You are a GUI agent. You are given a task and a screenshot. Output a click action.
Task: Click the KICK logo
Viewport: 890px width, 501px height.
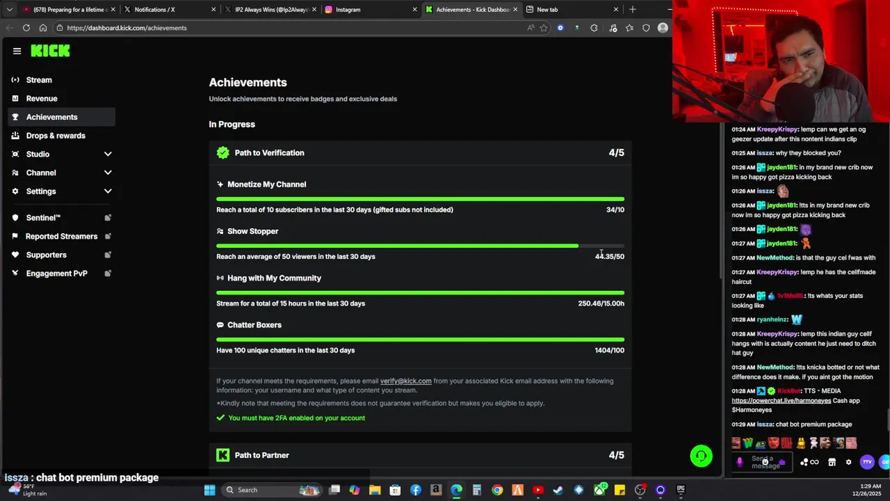(x=50, y=51)
